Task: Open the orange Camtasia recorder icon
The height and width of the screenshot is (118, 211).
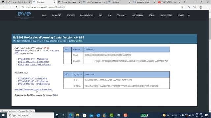Action: (x=125, y=115)
